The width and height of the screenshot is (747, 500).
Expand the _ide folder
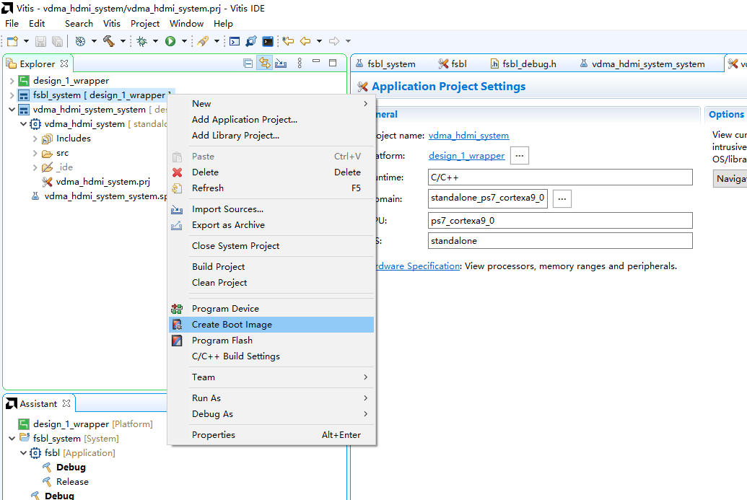35,167
